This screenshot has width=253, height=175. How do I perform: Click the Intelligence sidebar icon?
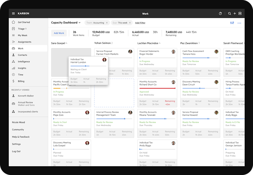(13, 61)
